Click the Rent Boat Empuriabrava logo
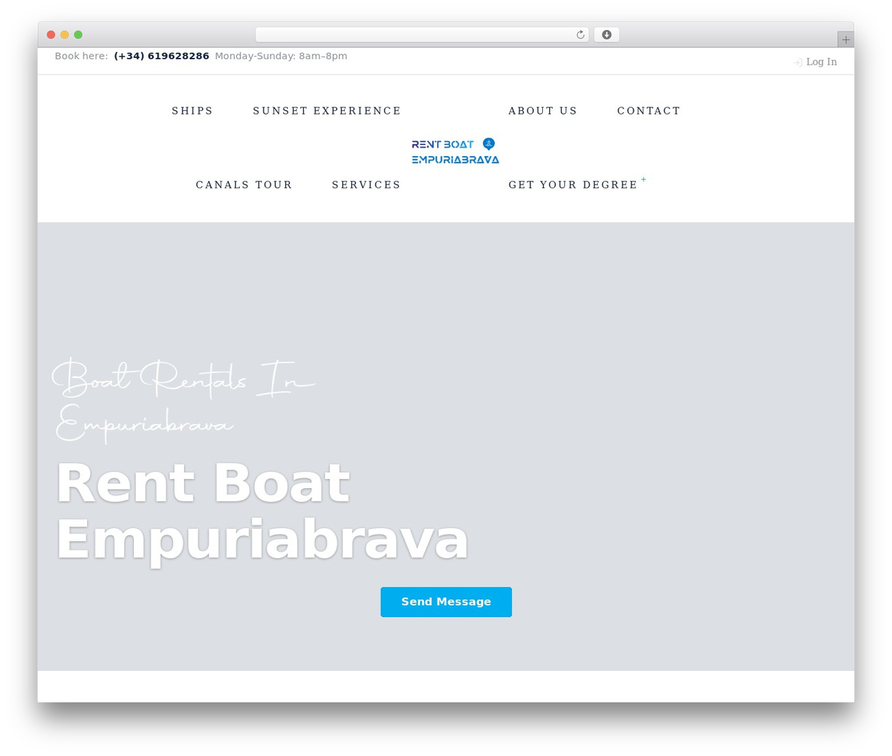The image size is (892, 756). pyautogui.click(x=455, y=151)
